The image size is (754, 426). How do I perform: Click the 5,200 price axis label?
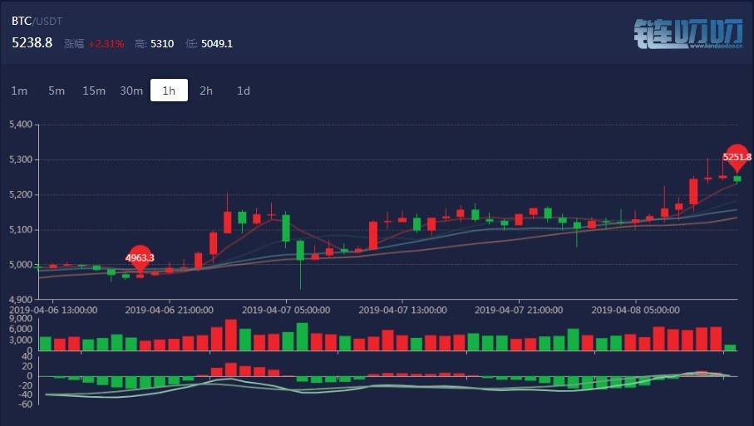(21, 194)
